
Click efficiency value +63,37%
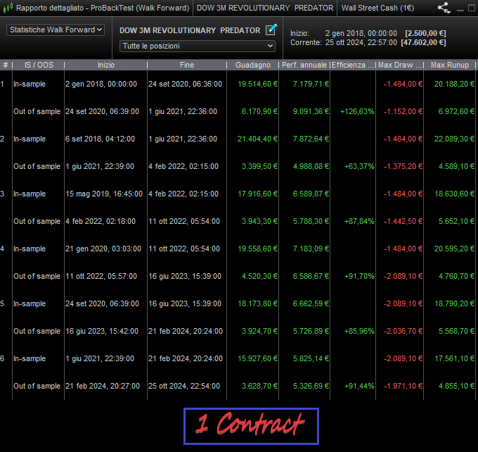[x=359, y=166]
